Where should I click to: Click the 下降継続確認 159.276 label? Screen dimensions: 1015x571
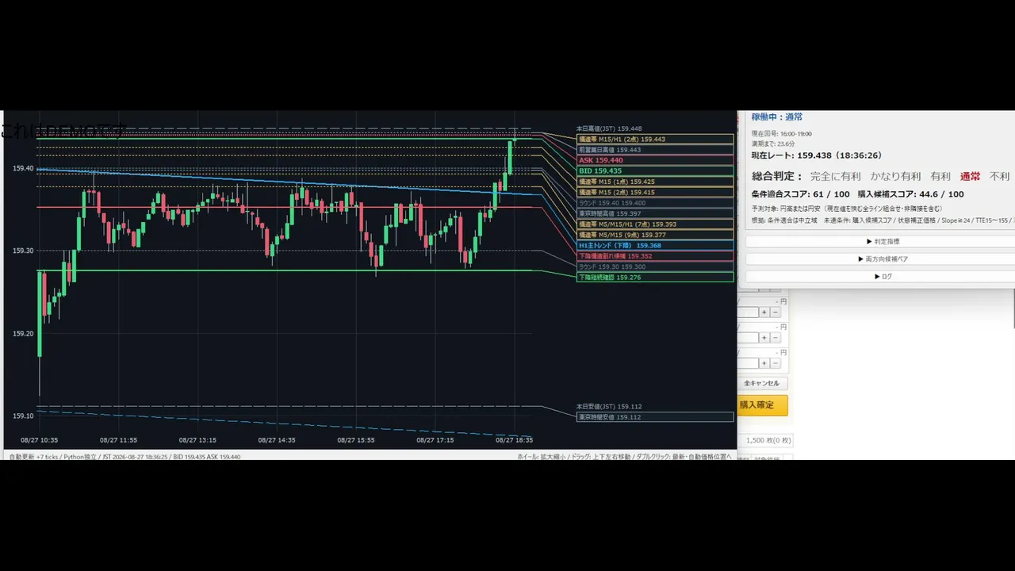click(x=655, y=278)
